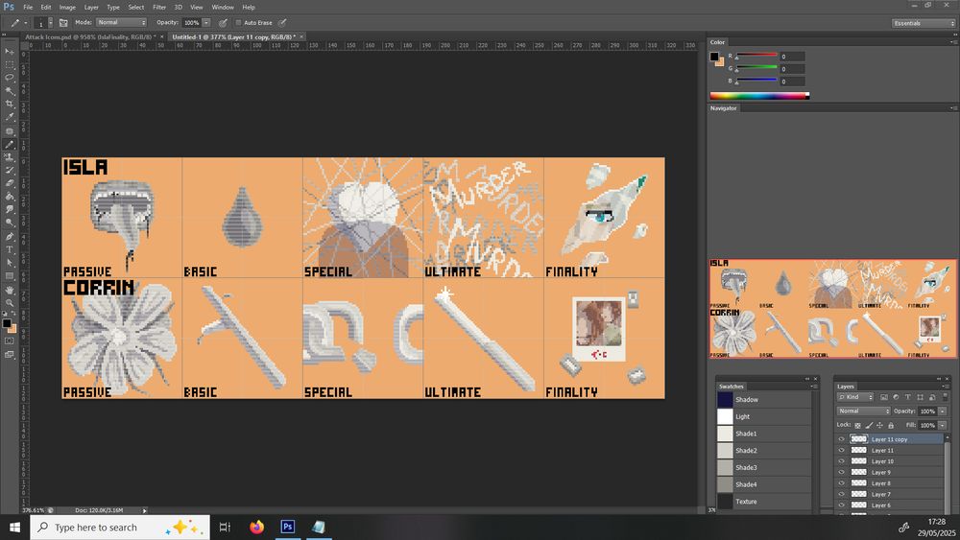This screenshot has width=960, height=540.
Task: Toggle Quick Mask mode icon
Action: [10, 340]
